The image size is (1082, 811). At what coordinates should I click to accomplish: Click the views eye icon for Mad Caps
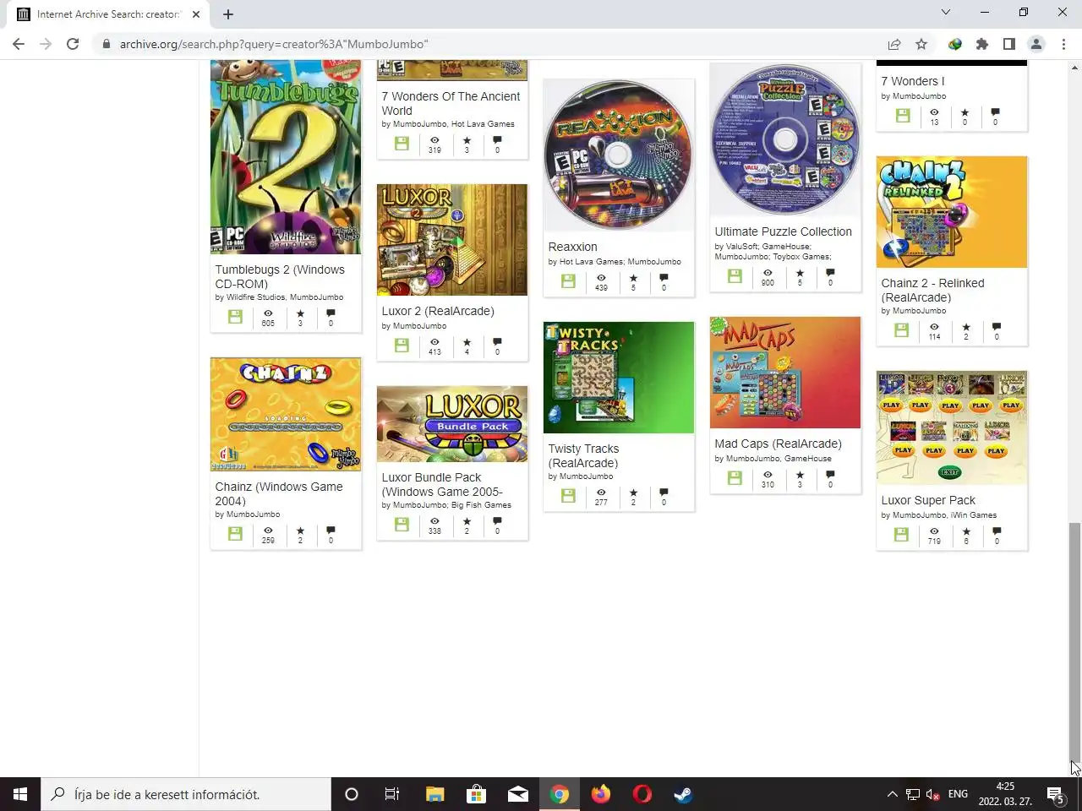coord(768,474)
